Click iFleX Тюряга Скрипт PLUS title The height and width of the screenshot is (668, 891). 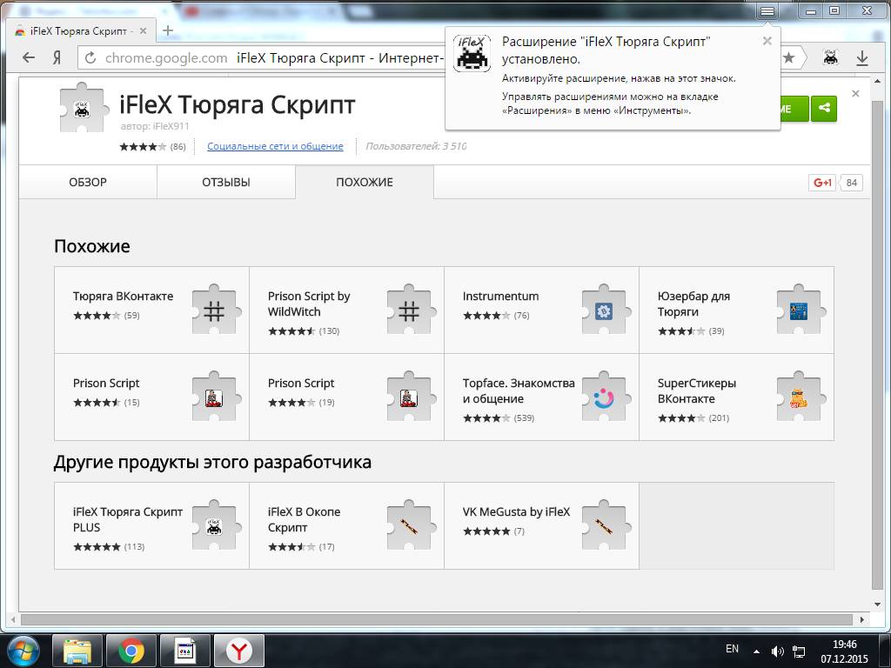(x=128, y=520)
